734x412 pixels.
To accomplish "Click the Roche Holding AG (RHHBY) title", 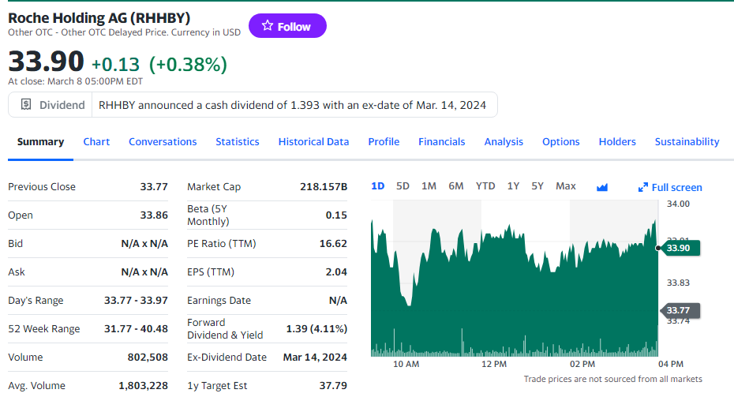I will (x=99, y=18).
